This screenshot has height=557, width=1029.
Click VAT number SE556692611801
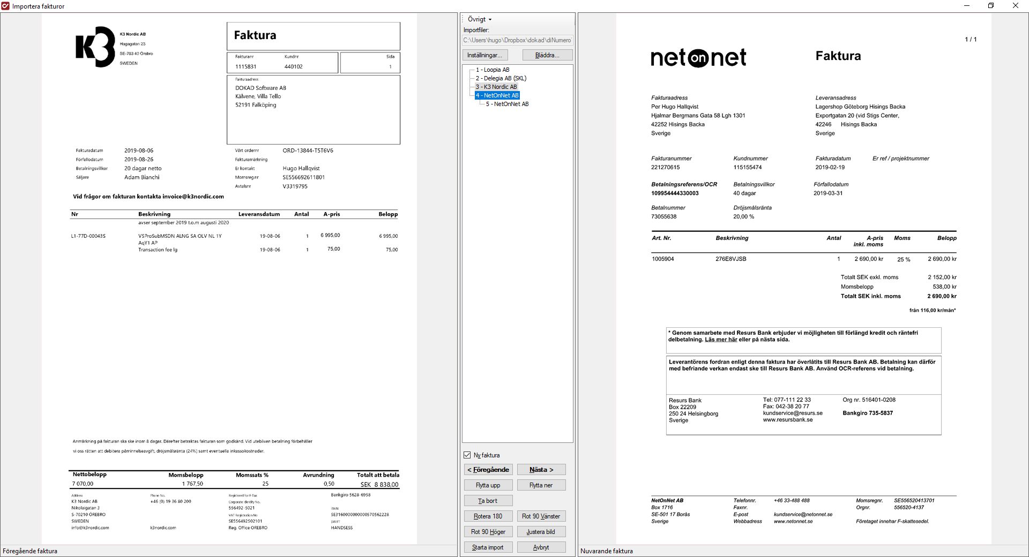tap(303, 177)
